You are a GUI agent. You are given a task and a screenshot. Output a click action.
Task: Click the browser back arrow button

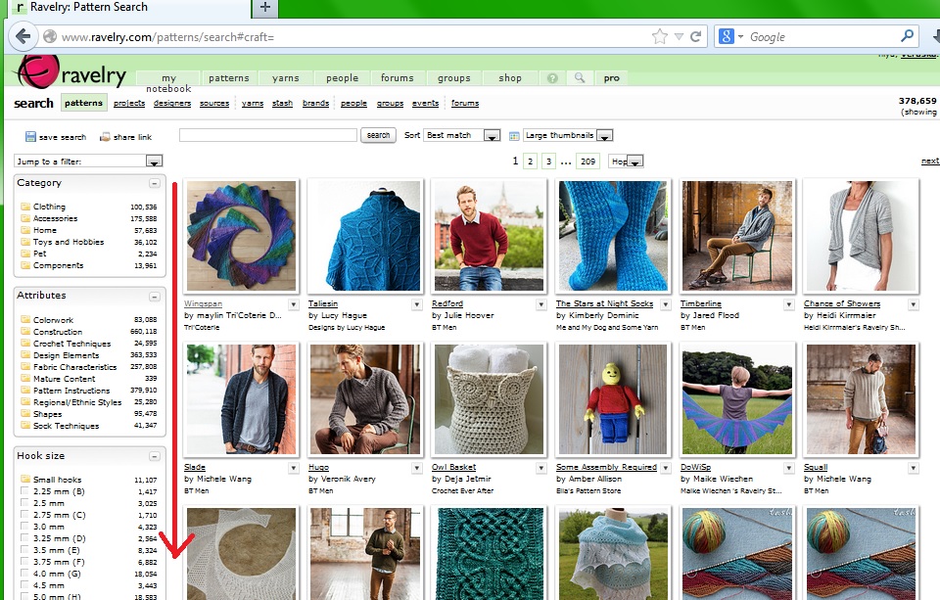(22, 37)
